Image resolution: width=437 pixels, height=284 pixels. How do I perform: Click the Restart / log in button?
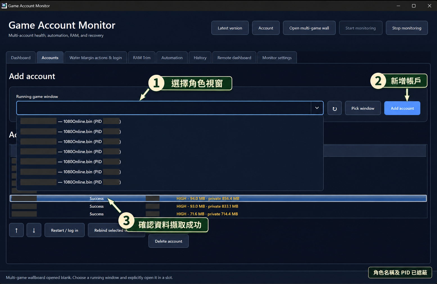coord(65,230)
